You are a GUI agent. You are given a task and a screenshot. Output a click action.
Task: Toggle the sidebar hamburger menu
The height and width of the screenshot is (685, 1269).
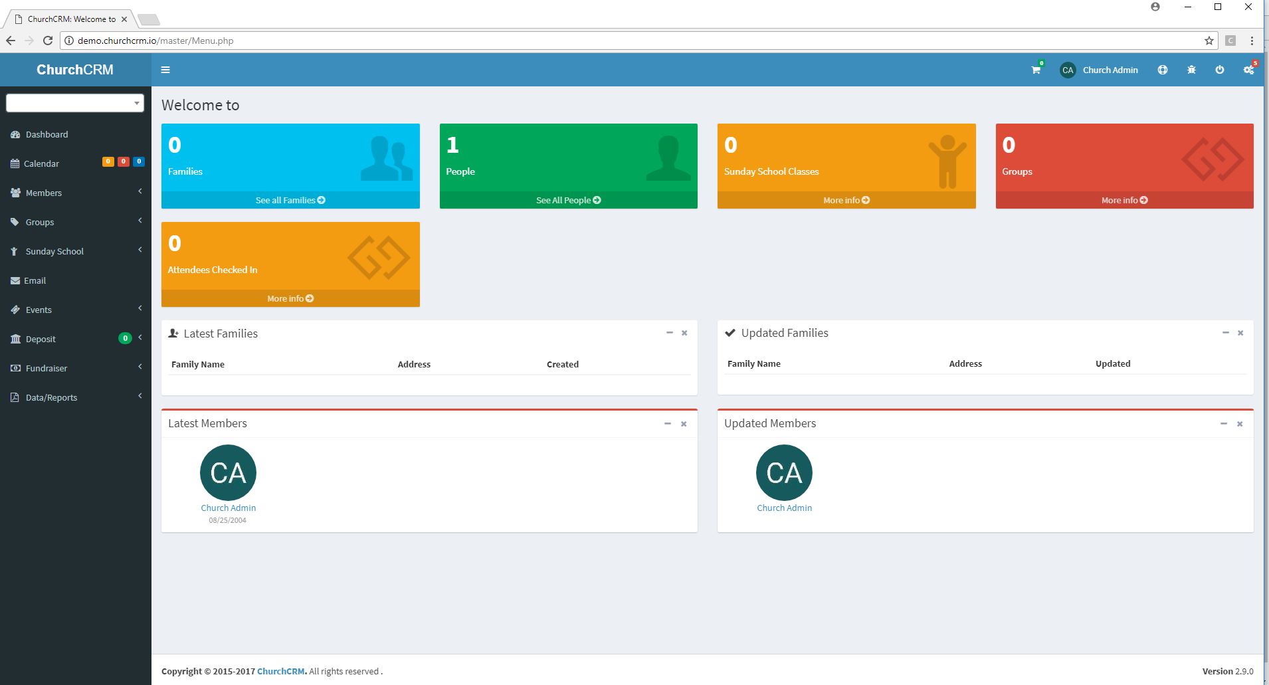[x=165, y=70]
